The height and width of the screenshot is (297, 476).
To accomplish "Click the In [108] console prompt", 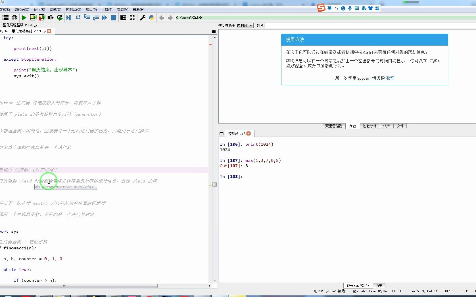I will (231, 177).
